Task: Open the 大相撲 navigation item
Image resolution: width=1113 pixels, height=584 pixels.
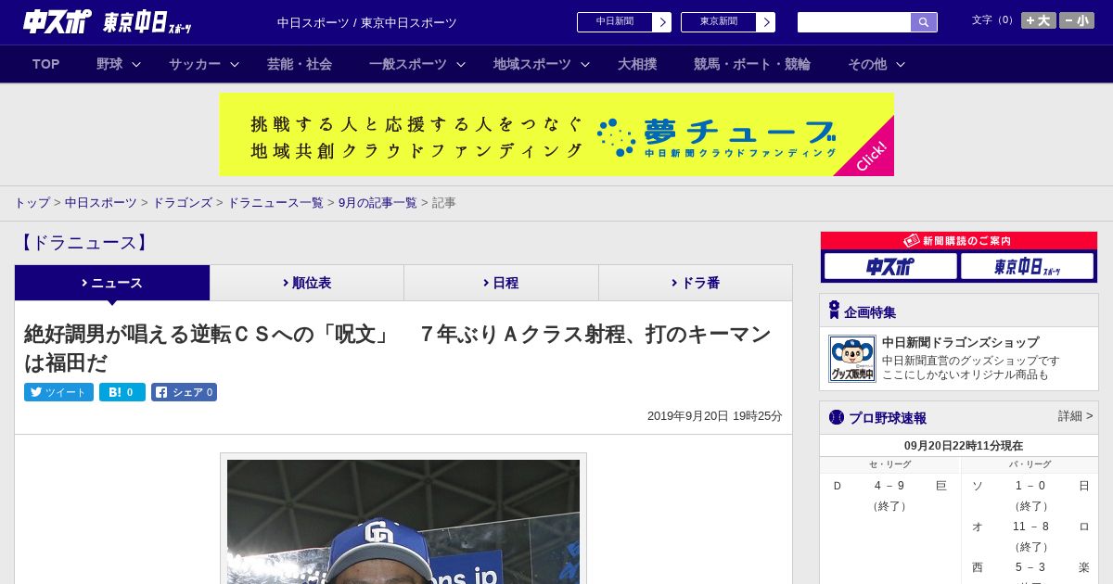Action: pos(637,64)
